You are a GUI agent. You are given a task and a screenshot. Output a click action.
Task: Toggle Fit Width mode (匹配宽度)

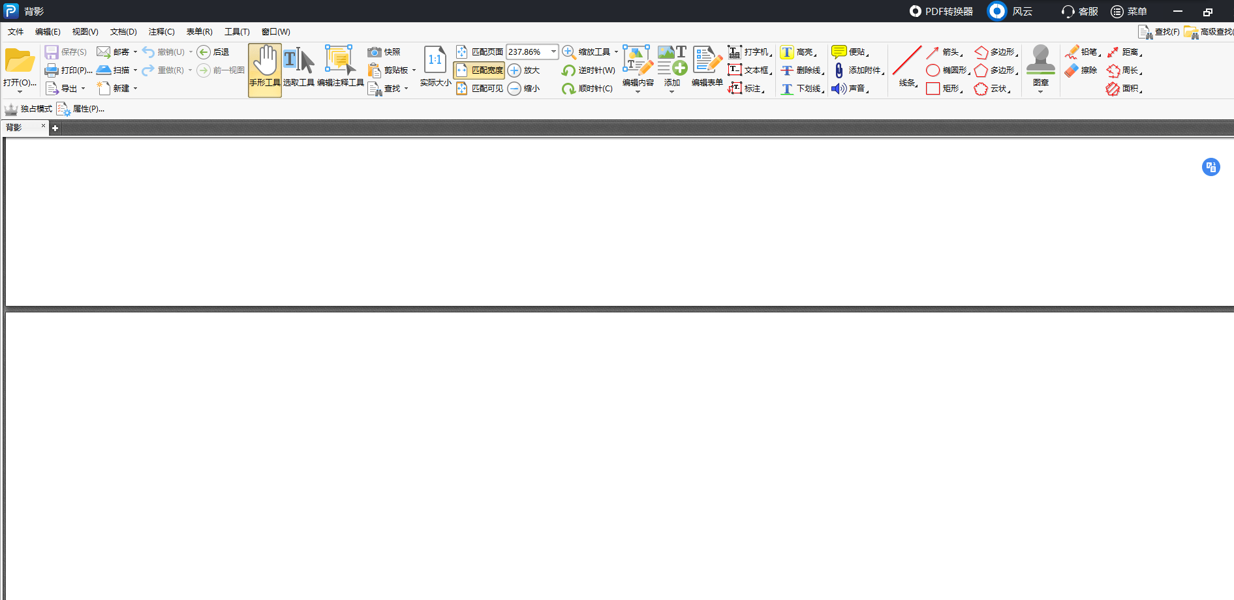click(x=480, y=70)
